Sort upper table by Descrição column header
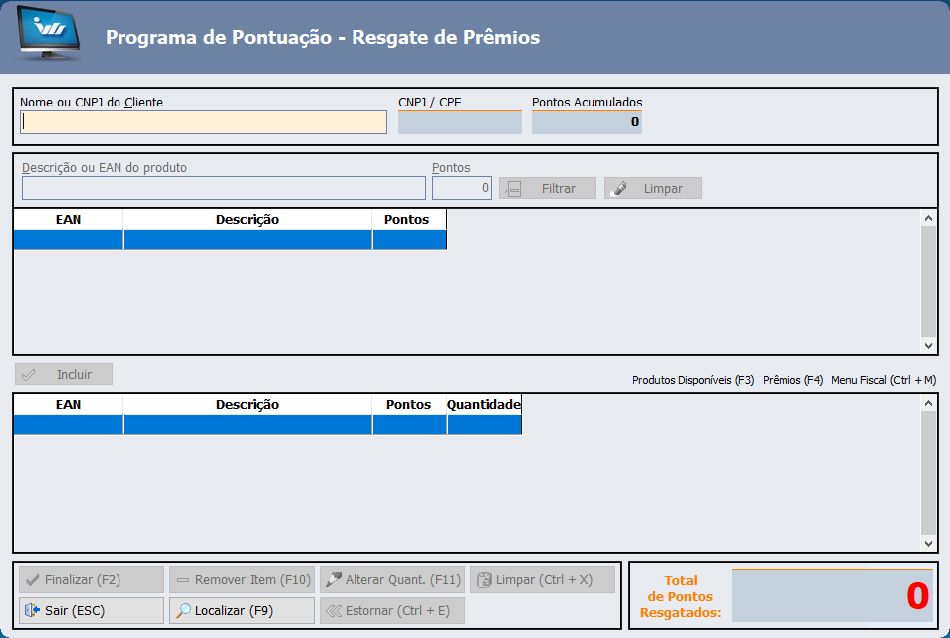Screen dimensions: 950x638 click(x=247, y=219)
